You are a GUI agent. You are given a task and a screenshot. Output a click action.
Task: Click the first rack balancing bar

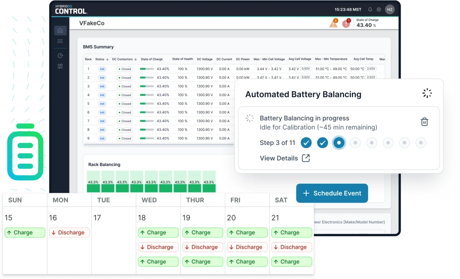[93, 182]
